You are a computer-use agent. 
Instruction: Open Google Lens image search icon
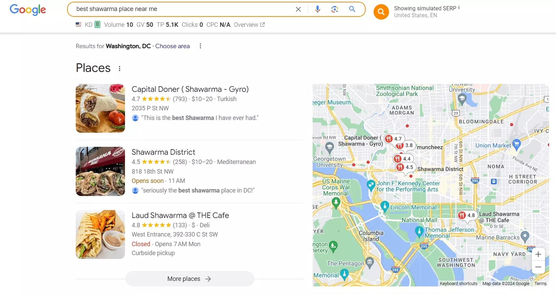tap(335, 9)
